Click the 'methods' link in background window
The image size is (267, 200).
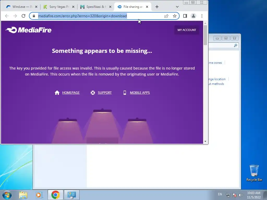(216, 84)
